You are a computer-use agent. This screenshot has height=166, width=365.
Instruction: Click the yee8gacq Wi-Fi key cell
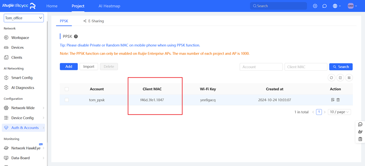[x=208, y=100]
